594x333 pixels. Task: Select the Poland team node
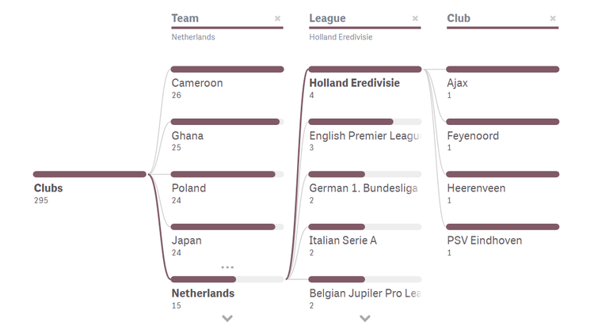coord(188,188)
